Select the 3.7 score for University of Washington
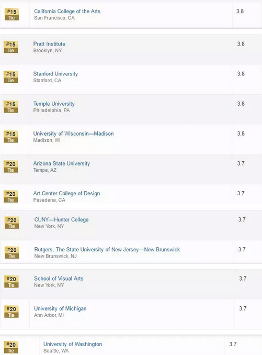The height and width of the screenshot is (355, 262). click(x=233, y=344)
